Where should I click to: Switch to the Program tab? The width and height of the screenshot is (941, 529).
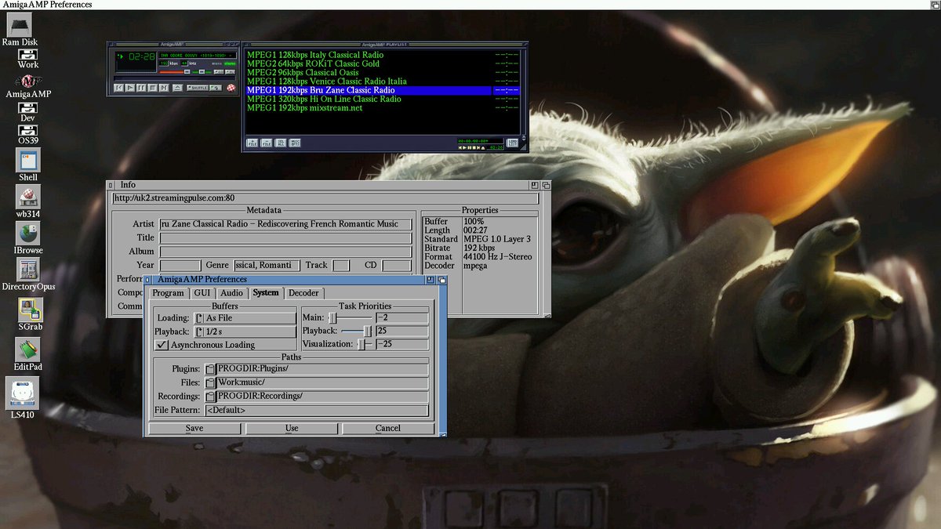168,292
